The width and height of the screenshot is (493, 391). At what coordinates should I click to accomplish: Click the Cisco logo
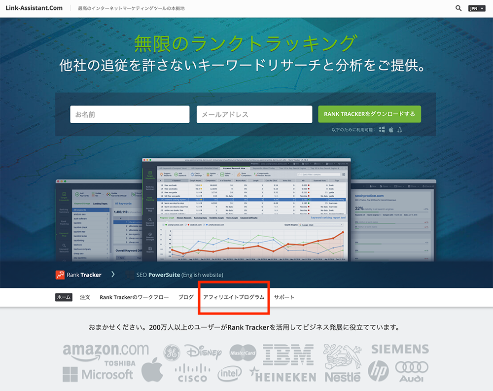pos(192,373)
